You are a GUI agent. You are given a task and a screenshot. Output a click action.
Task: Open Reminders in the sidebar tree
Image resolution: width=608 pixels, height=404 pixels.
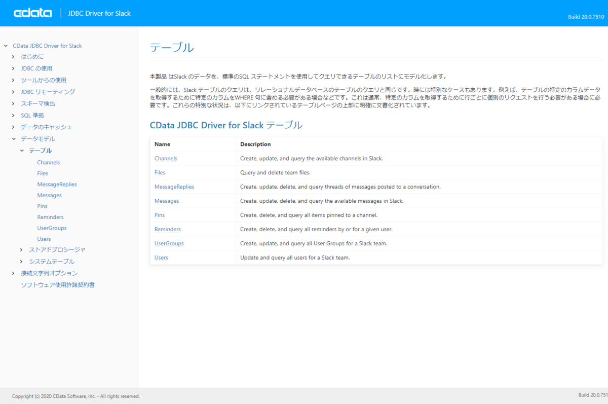pyautogui.click(x=50, y=217)
